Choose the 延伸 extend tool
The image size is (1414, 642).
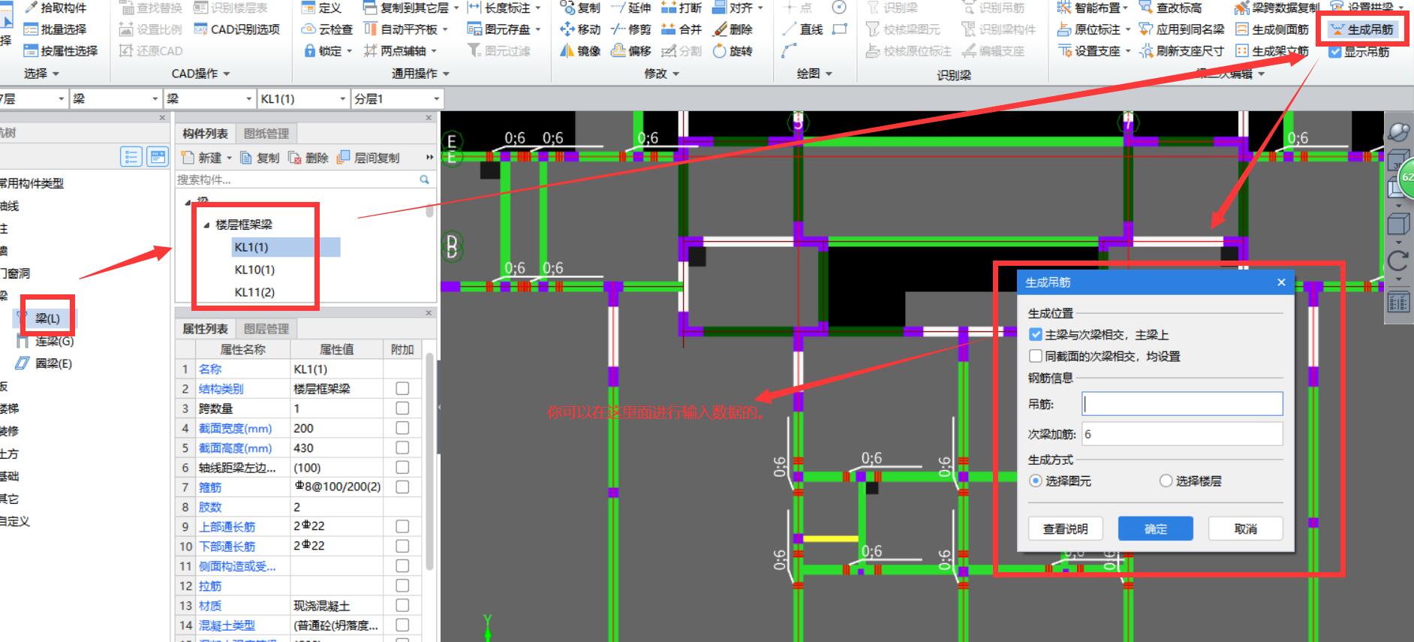630,8
